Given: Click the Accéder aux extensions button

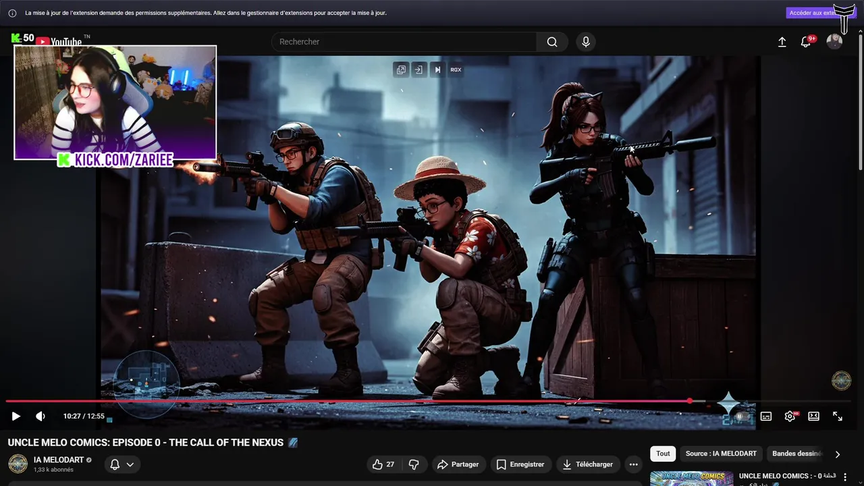Looking at the screenshot, I should tap(813, 13).
